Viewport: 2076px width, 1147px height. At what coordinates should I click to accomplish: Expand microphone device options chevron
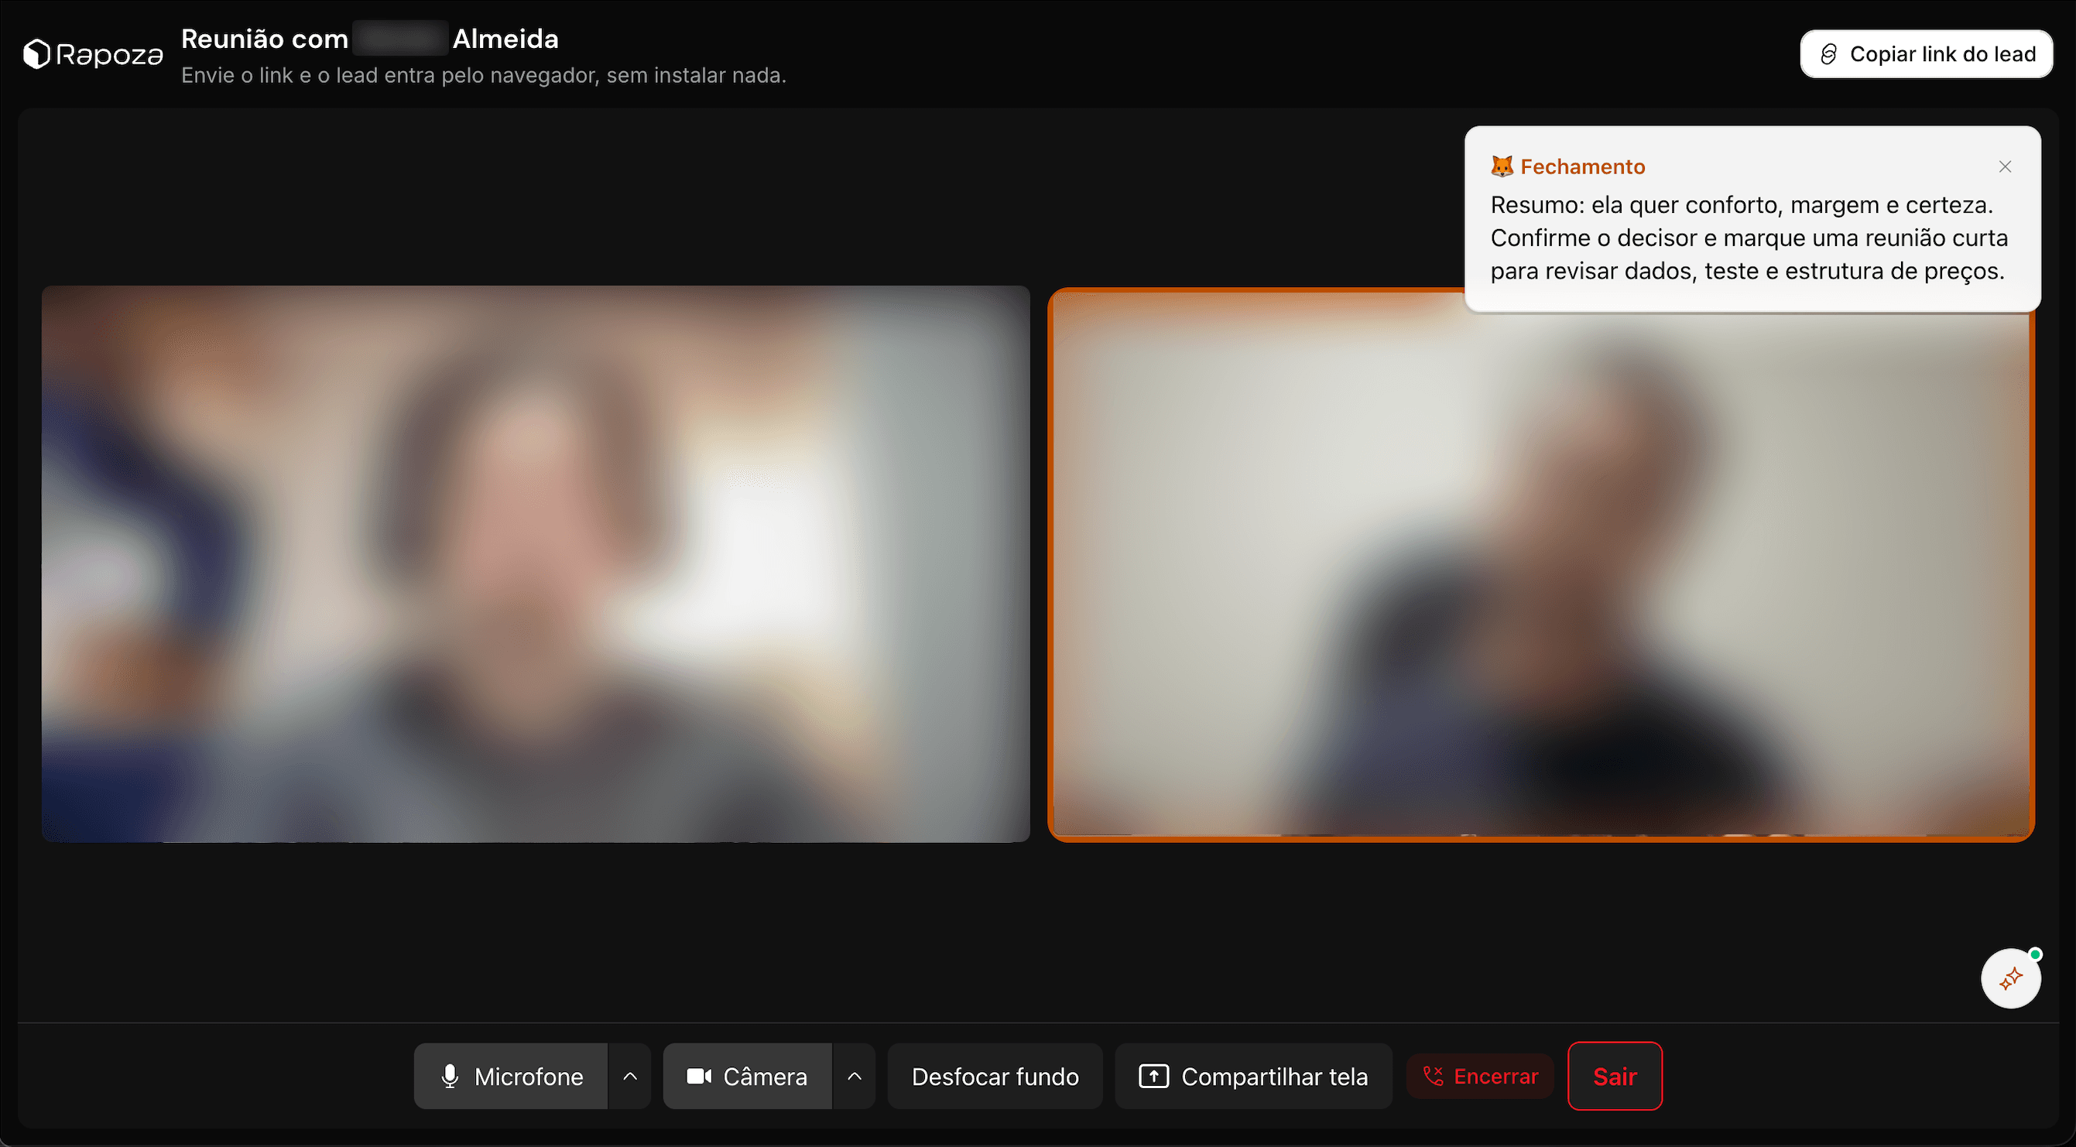(x=630, y=1076)
